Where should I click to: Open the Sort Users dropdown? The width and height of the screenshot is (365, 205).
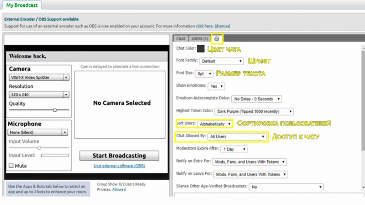coord(215,124)
